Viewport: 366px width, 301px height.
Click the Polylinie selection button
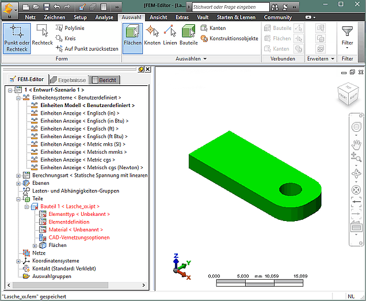click(74, 28)
